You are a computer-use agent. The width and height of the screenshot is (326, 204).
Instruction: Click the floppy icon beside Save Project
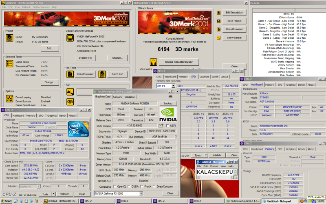218,21
